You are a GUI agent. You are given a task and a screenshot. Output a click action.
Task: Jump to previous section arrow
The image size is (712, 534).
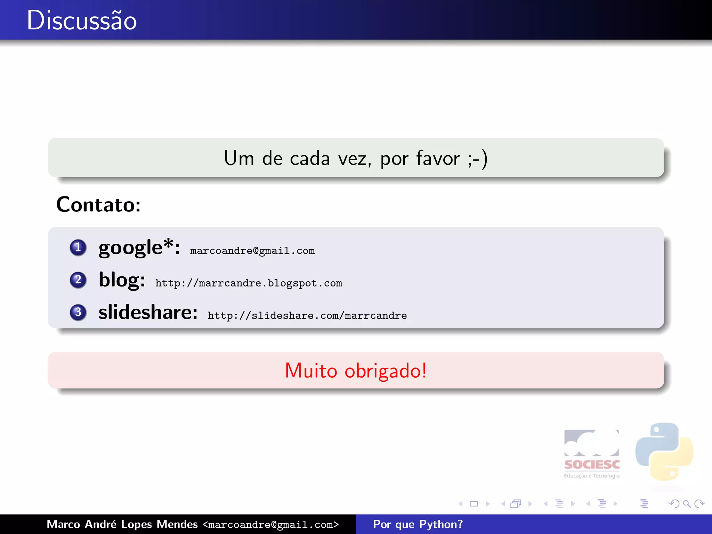(x=588, y=504)
